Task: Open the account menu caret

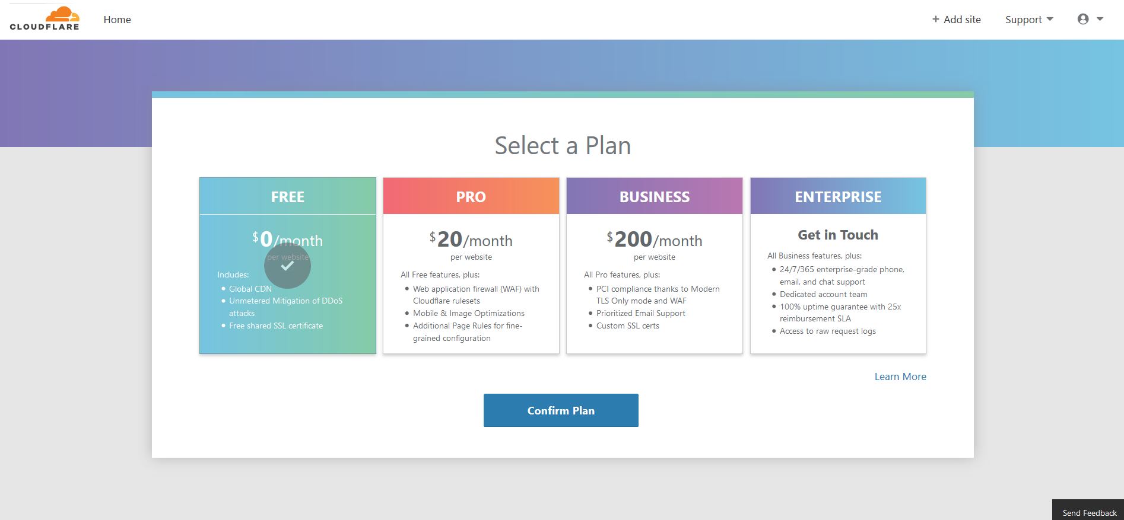Action: click(x=1100, y=19)
